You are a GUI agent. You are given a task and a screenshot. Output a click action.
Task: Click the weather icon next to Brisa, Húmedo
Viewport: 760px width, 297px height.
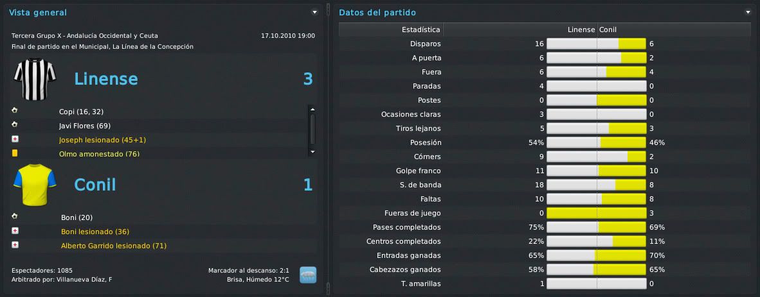(308, 275)
